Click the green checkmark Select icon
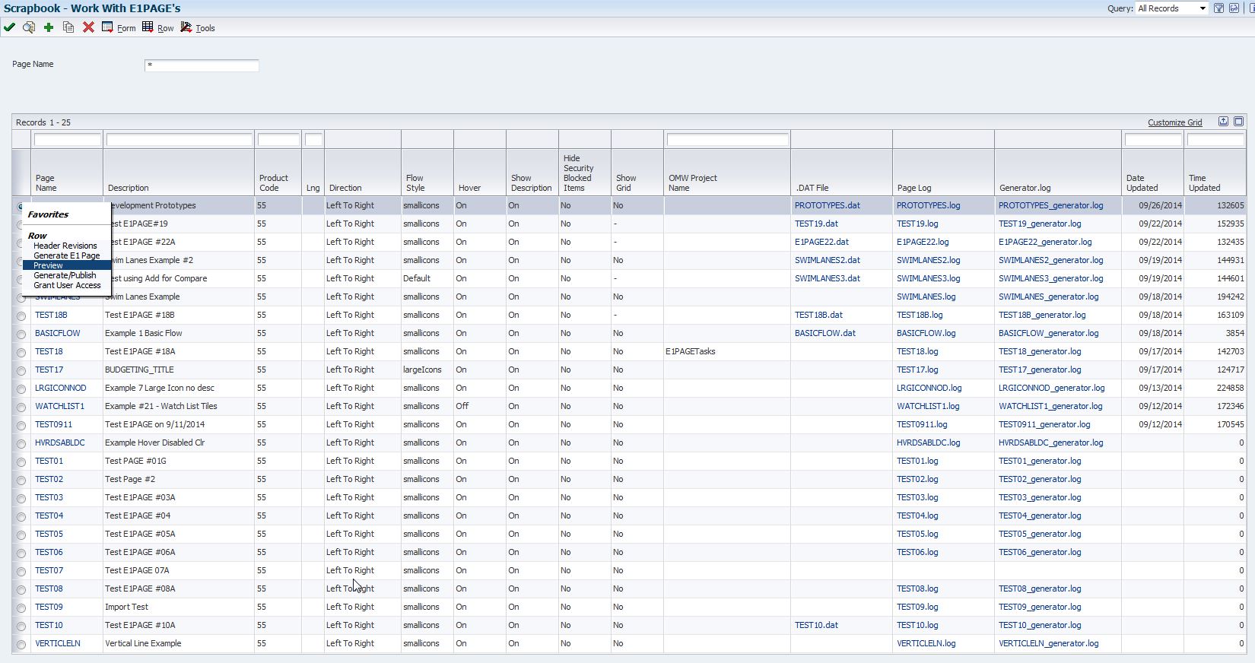Viewport: 1255px width, 663px height. (9, 27)
